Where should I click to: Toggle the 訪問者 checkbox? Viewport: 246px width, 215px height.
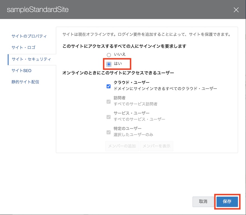[x=109, y=101]
